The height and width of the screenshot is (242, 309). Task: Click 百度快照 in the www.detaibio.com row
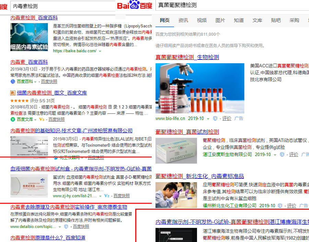click(x=81, y=227)
